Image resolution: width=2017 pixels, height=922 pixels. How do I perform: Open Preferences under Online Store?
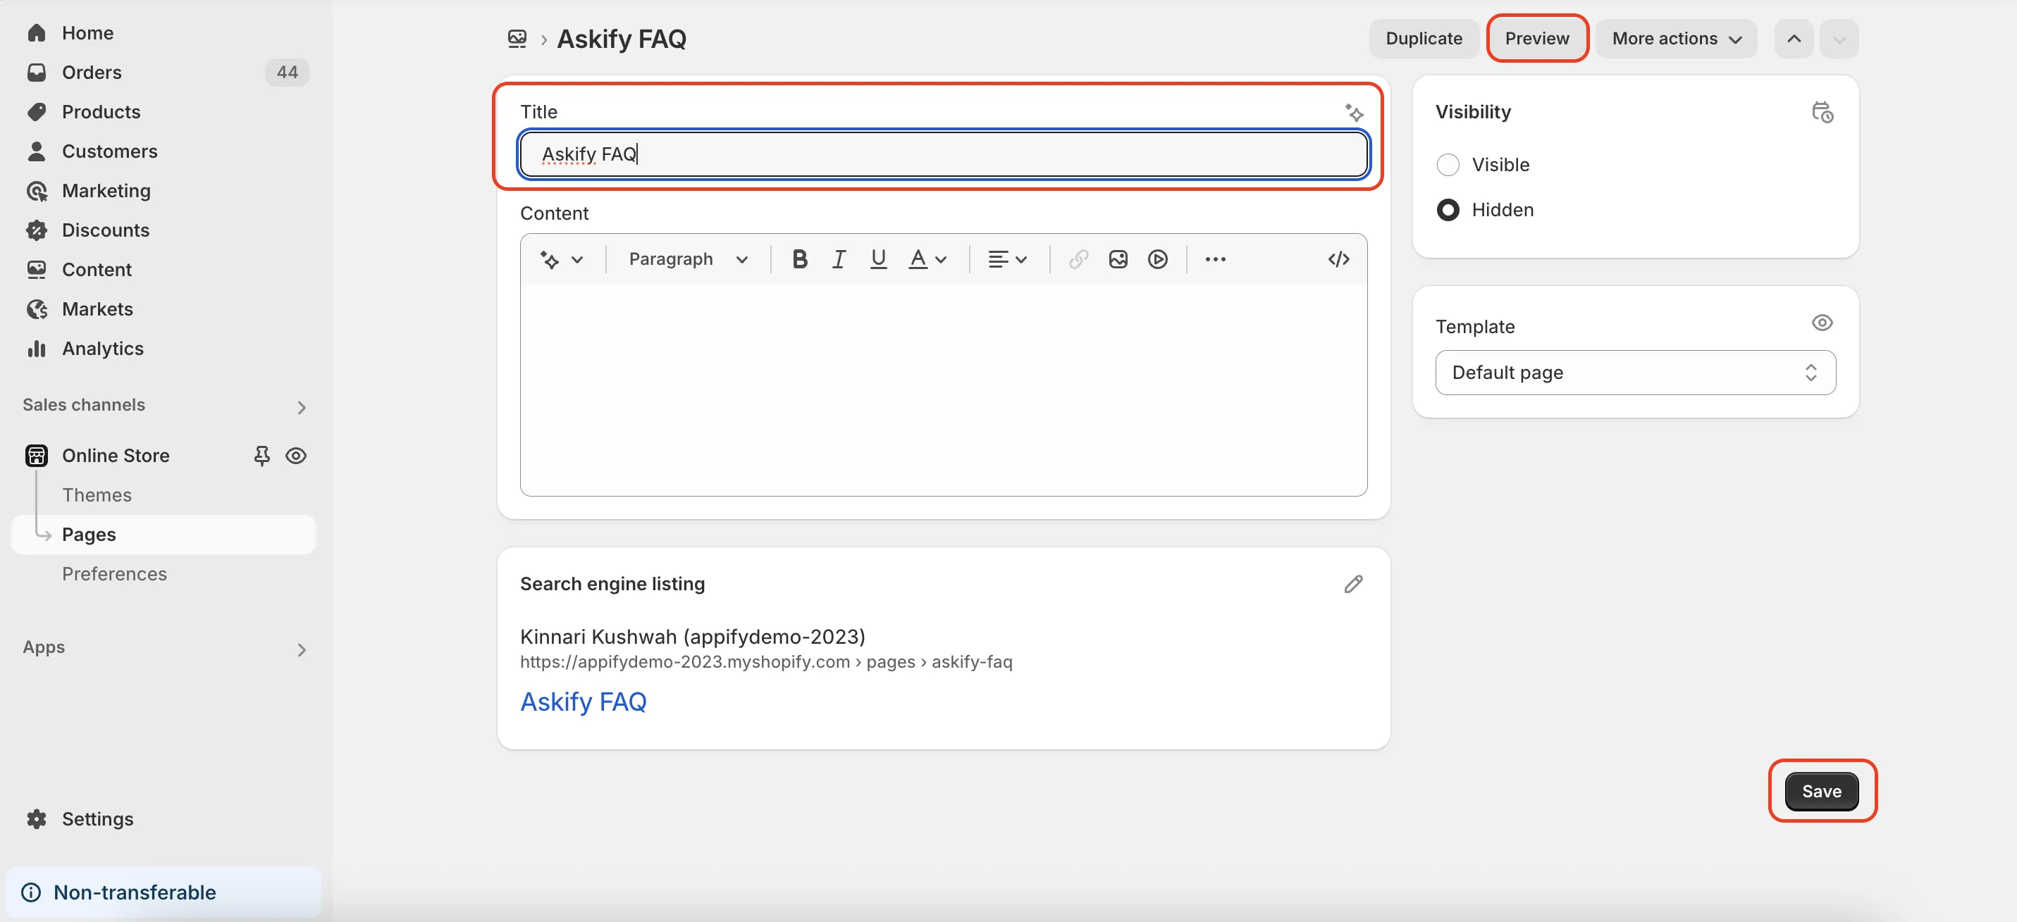tap(114, 574)
